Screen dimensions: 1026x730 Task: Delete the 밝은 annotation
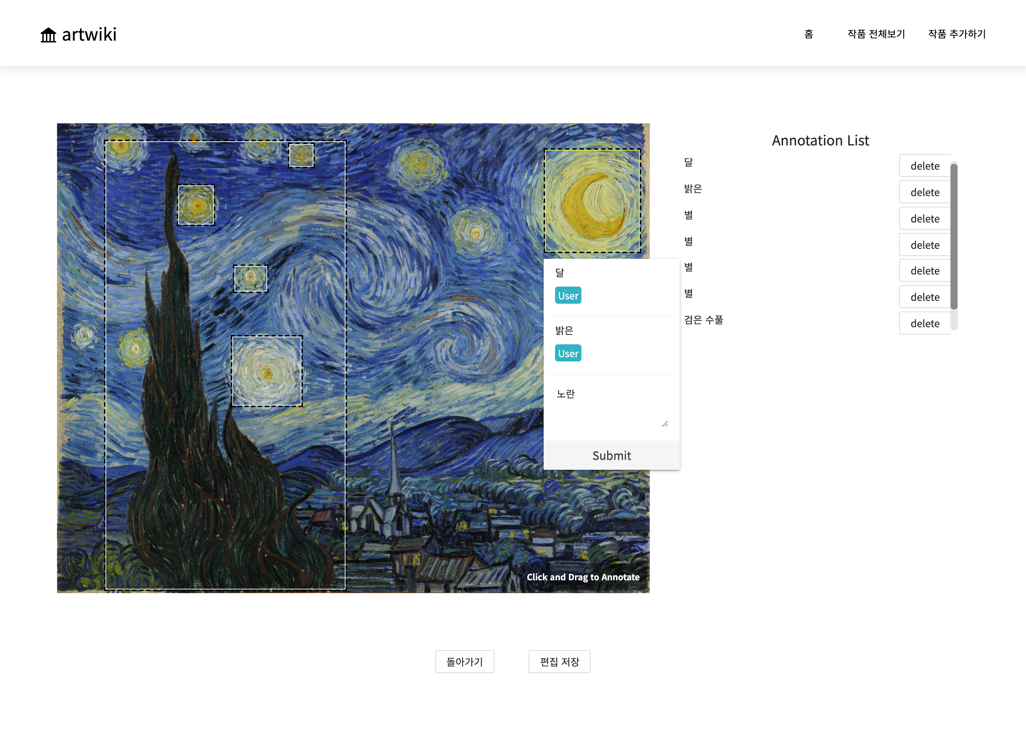[x=924, y=192]
